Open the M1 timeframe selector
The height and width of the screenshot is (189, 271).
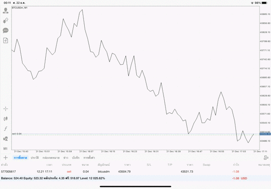(x=6, y=149)
